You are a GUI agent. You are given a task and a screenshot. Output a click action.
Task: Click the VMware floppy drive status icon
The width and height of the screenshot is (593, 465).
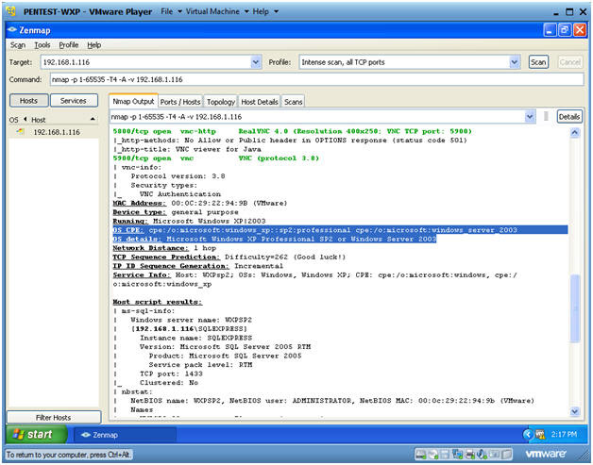(445, 454)
